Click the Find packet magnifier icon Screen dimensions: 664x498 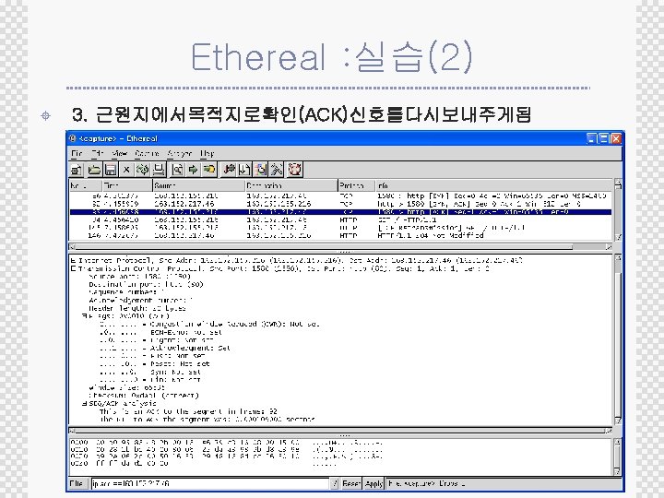click(177, 170)
